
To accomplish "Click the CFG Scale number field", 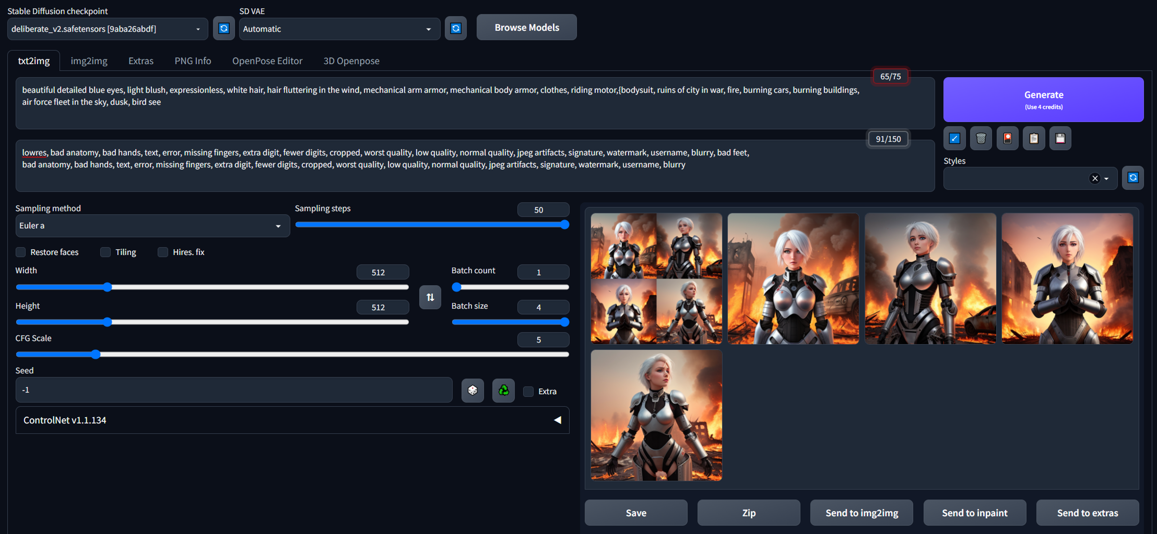I will tap(543, 340).
